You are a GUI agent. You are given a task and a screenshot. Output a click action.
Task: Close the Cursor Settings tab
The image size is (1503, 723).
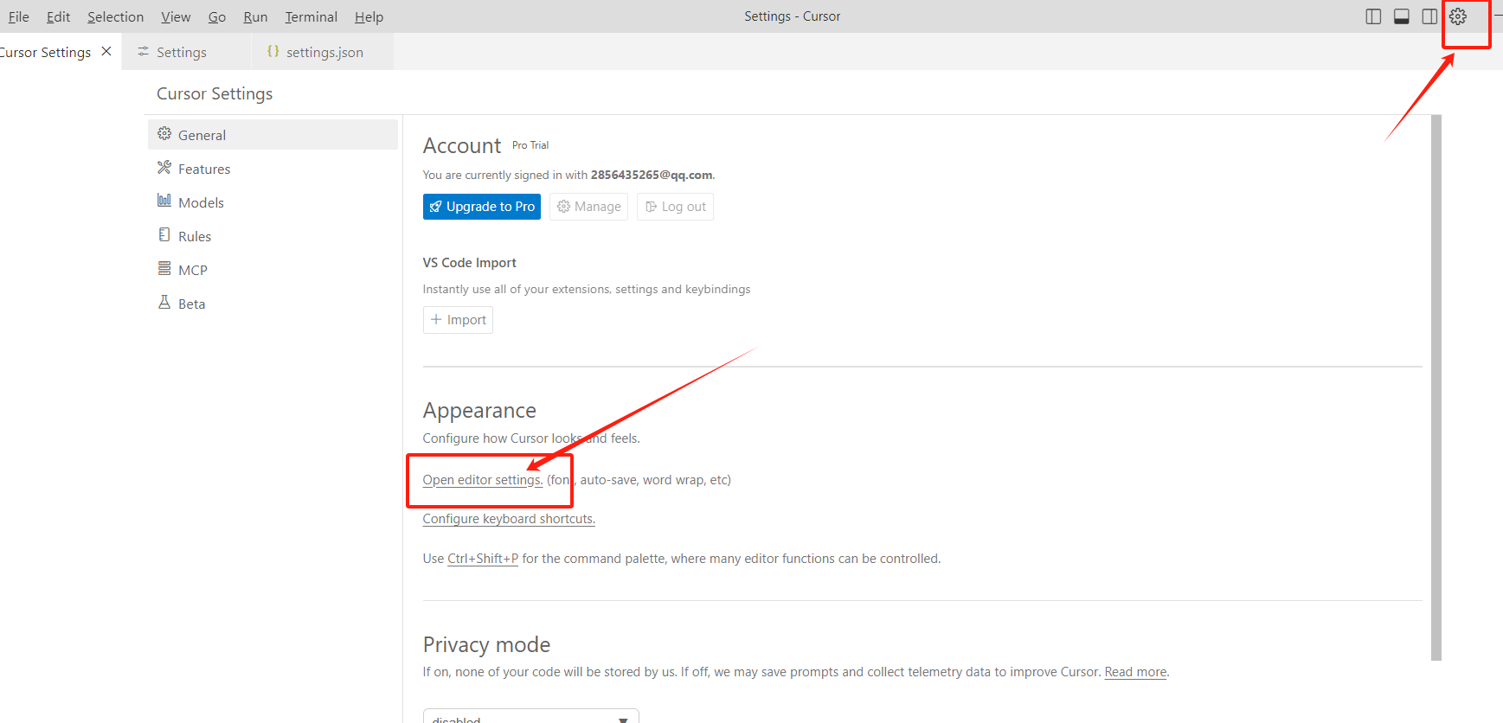click(x=106, y=52)
